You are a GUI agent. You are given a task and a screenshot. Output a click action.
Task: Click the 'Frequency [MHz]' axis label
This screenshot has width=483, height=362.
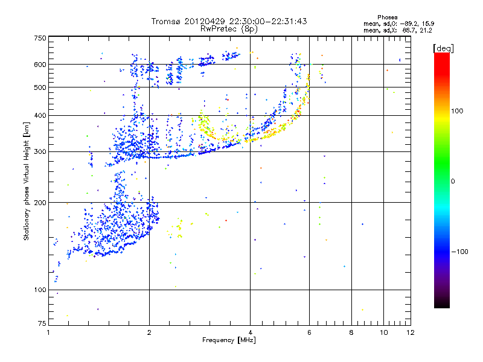coord(229,340)
